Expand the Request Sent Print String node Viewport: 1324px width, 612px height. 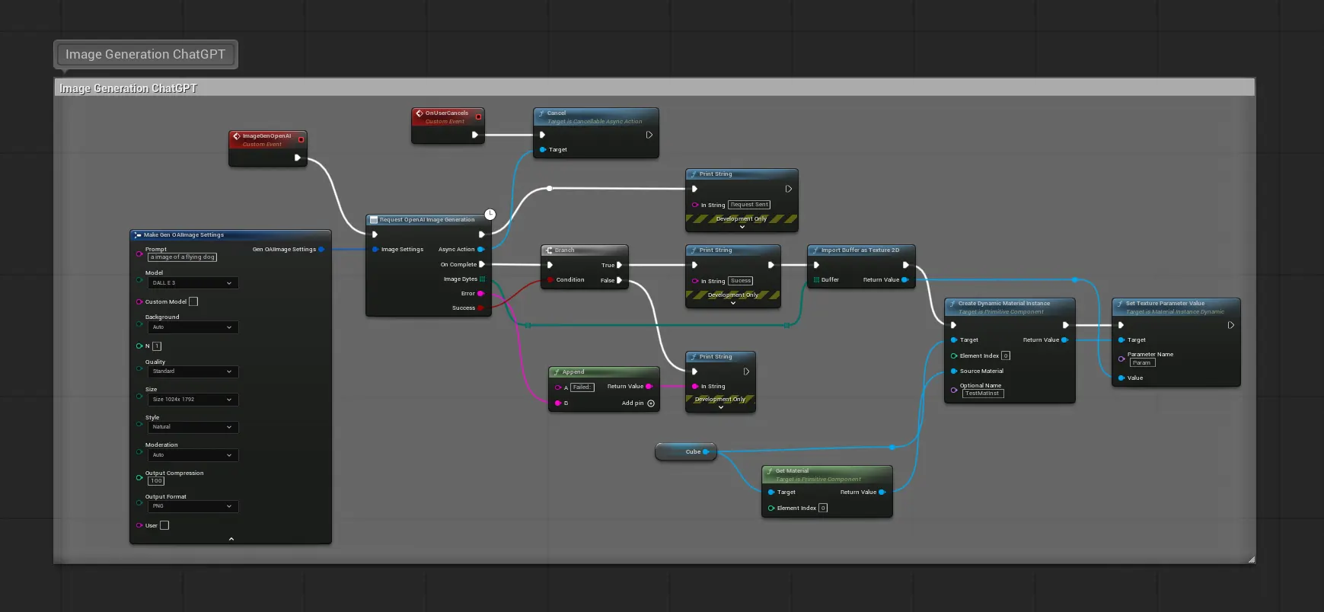(742, 227)
